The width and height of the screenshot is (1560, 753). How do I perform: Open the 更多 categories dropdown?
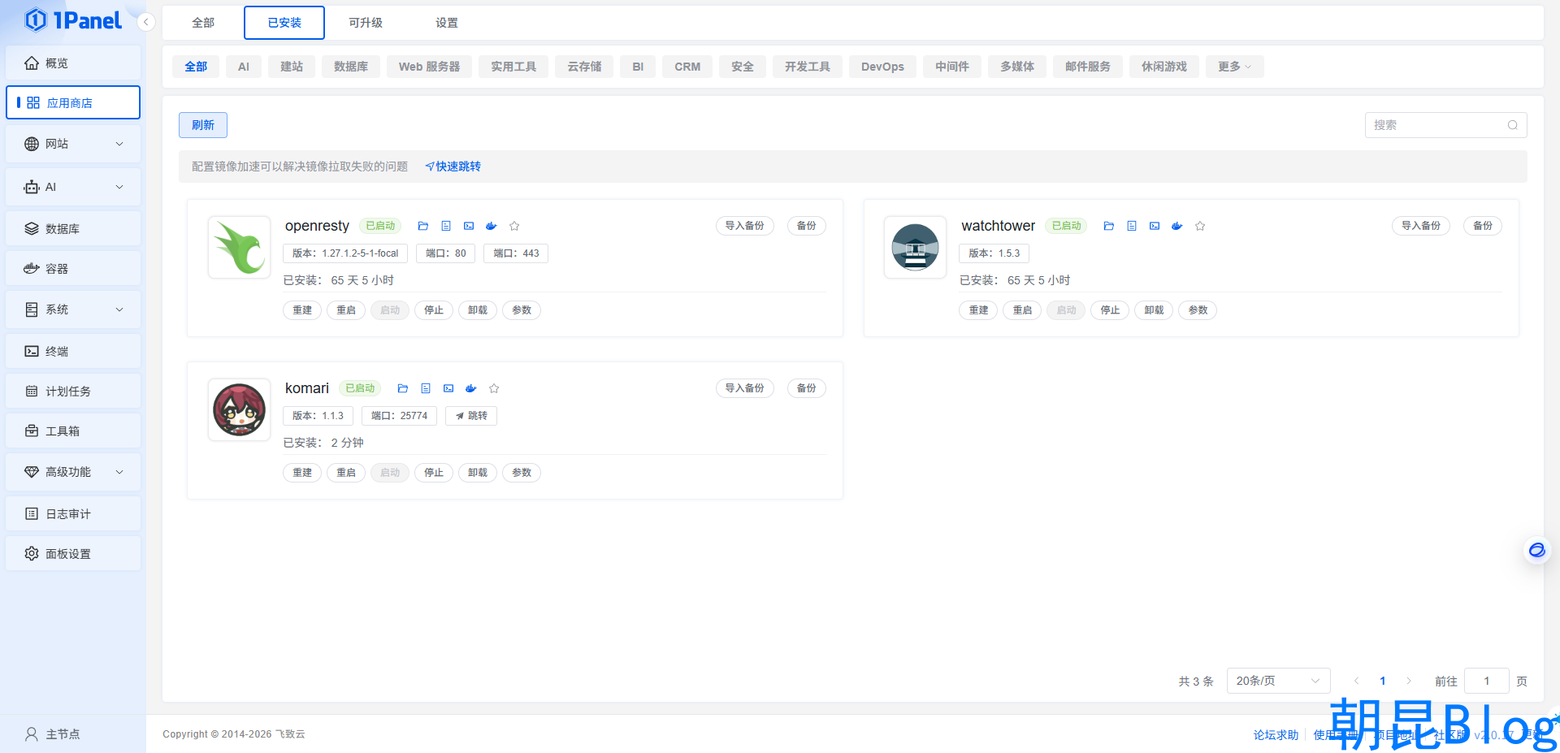[x=1234, y=67]
